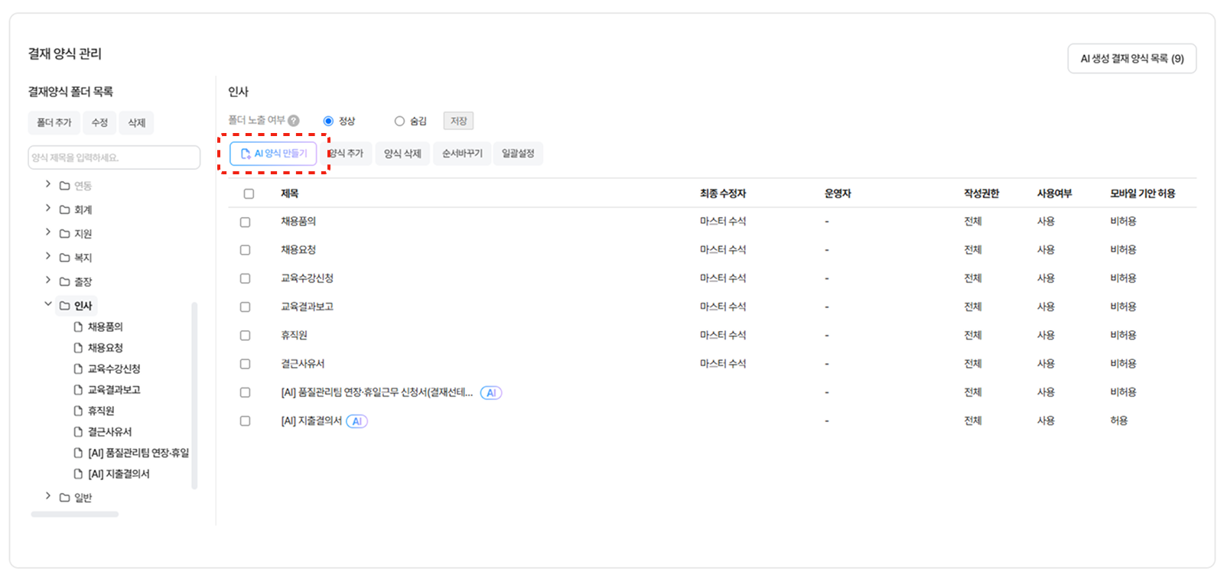Screen dimensions: 1224x581
Task: Click the 복지 folder icon
Action: [x=65, y=258]
